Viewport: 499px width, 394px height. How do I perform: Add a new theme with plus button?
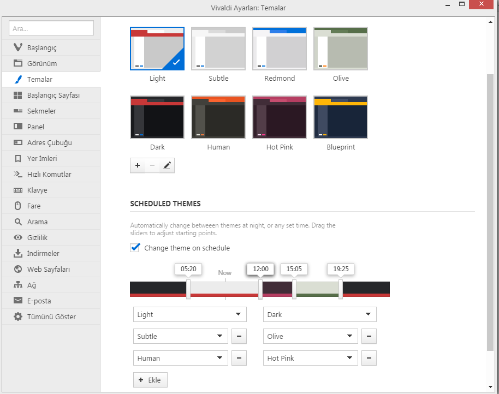coord(138,165)
